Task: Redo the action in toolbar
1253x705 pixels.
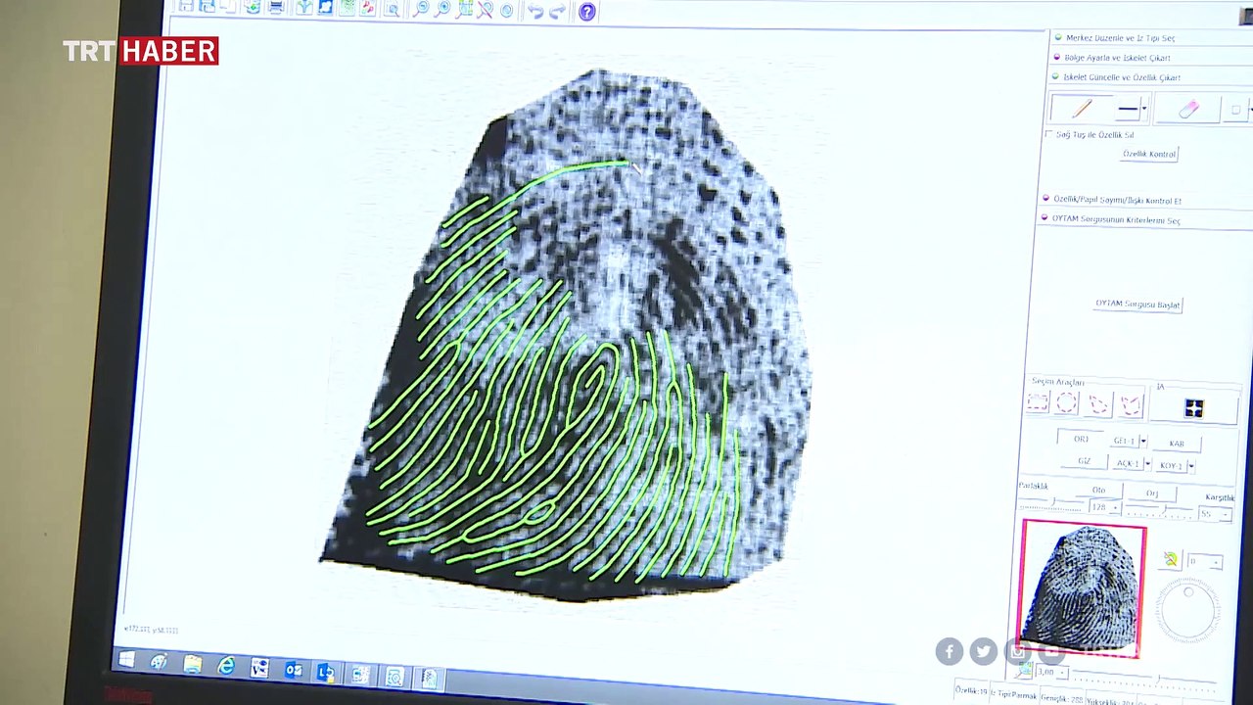Action: 558,11
